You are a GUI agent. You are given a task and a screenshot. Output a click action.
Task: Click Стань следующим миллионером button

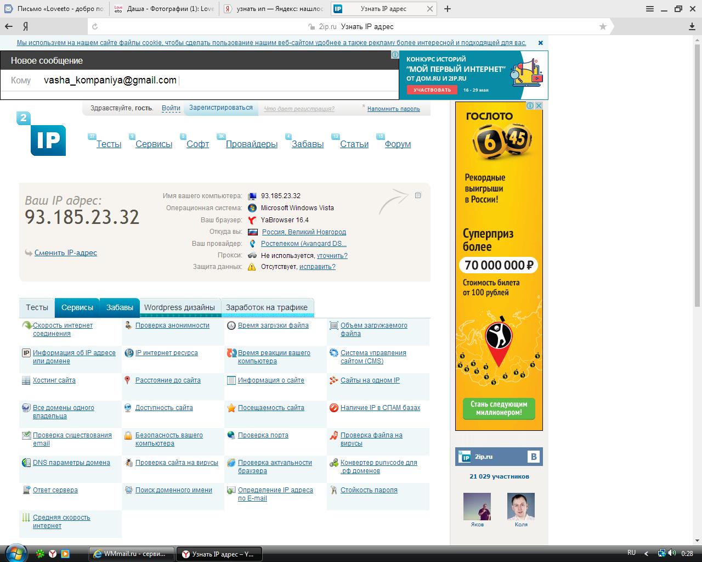click(x=499, y=408)
